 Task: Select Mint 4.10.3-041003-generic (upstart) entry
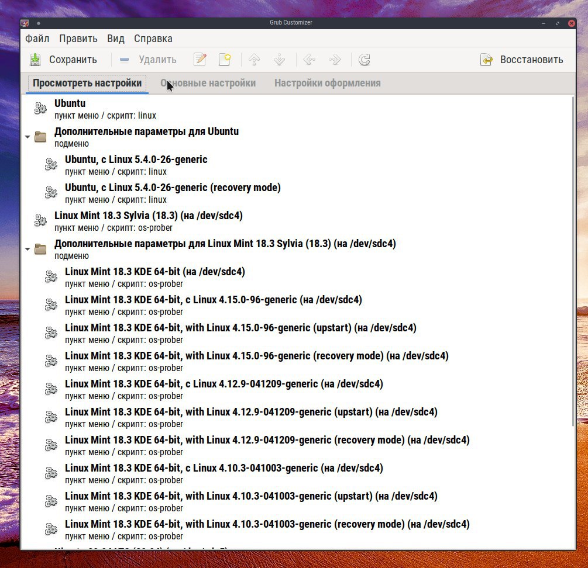point(297,502)
